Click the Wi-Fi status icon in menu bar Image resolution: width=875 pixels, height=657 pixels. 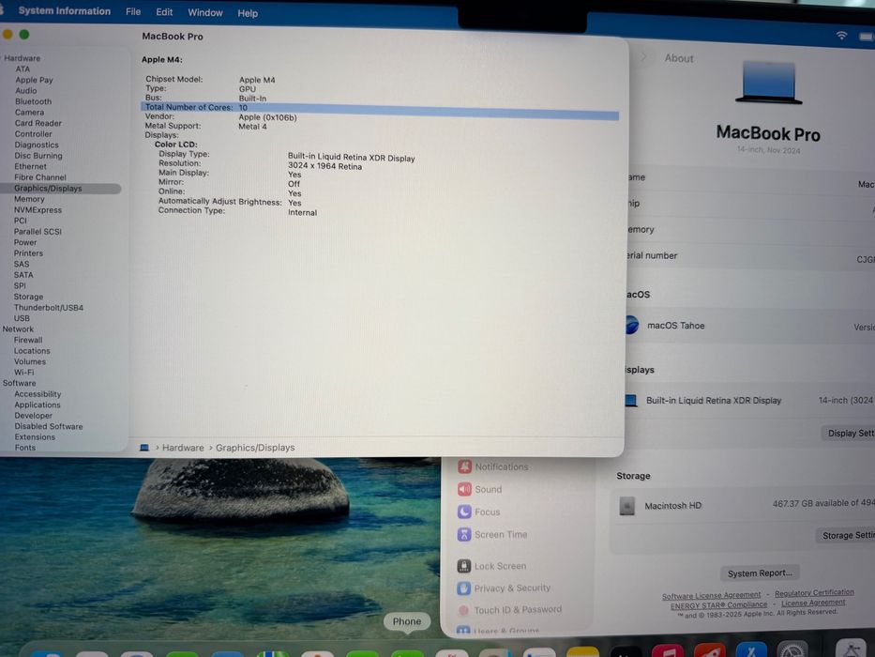pyautogui.click(x=841, y=36)
